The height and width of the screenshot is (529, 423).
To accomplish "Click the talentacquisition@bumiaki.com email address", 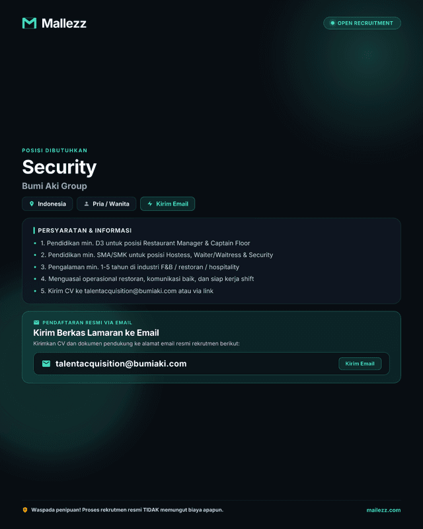I will [x=121, y=363].
